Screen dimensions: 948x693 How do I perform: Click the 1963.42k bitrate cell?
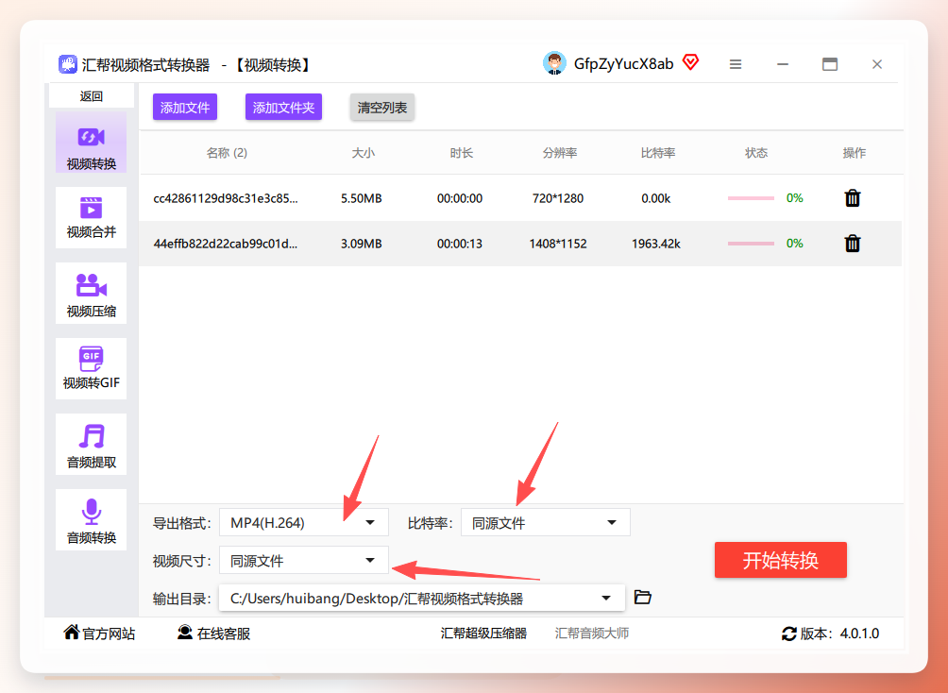point(656,244)
